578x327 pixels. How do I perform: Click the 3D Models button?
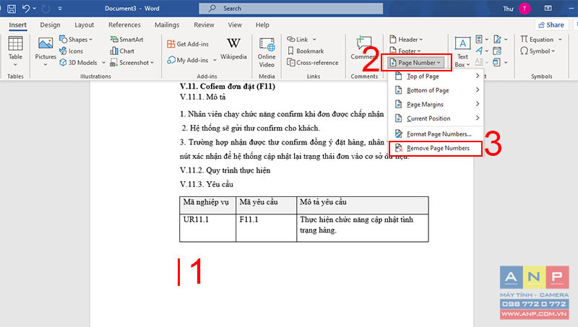pyautogui.click(x=78, y=63)
